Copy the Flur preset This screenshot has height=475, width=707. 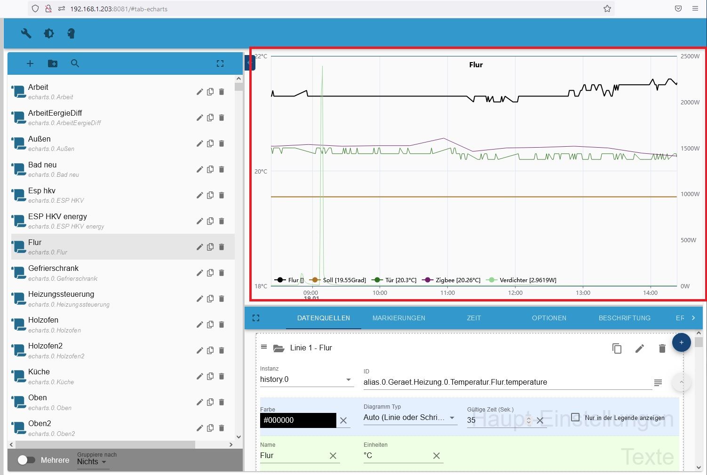click(210, 247)
